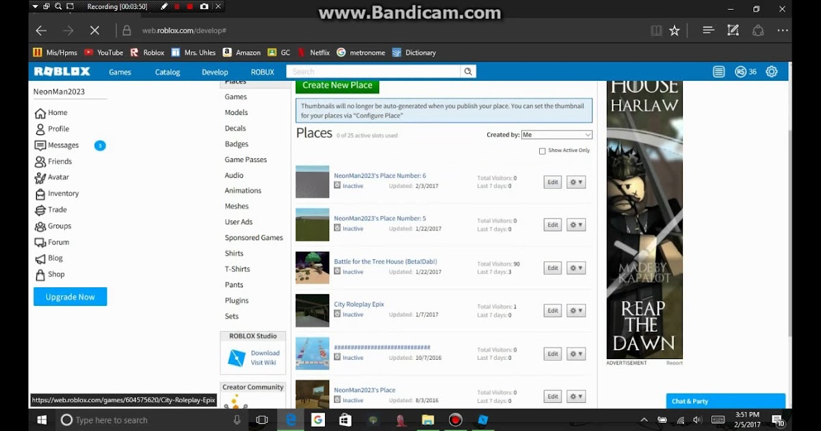Open the Roblox settings gear icon
This screenshot has width=821, height=431.
point(772,72)
